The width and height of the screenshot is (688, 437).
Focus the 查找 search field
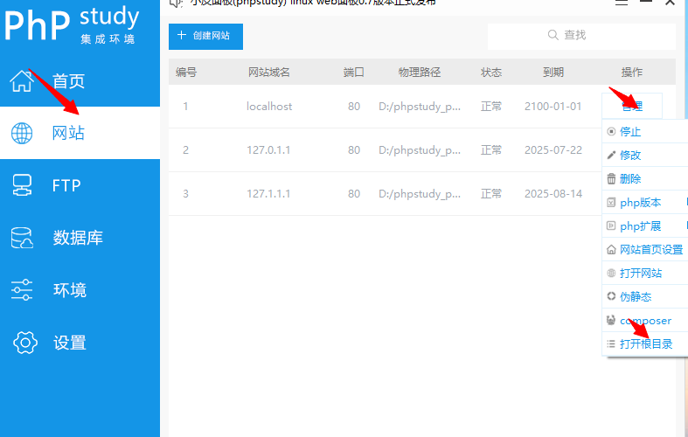click(x=581, y=37)
